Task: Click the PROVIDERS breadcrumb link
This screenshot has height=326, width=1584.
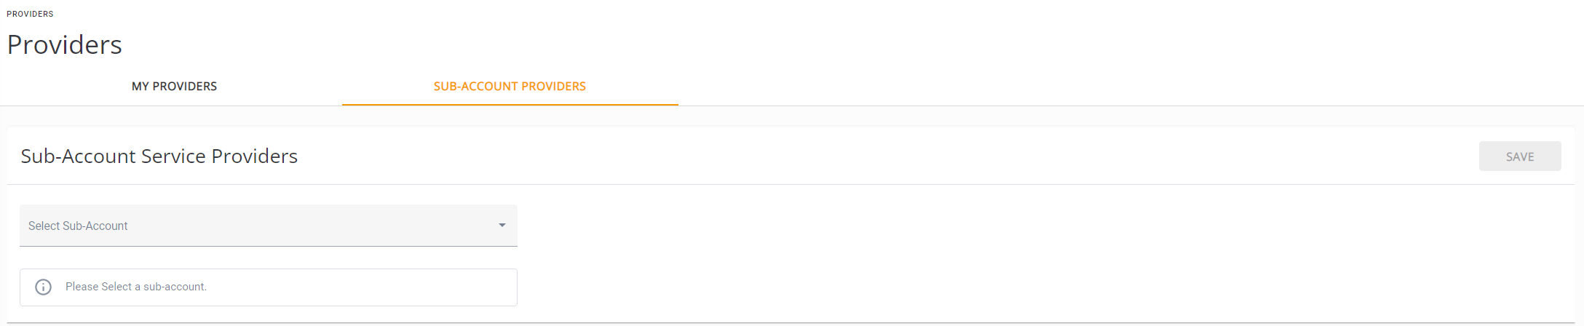Action: (x=30, y=14)
